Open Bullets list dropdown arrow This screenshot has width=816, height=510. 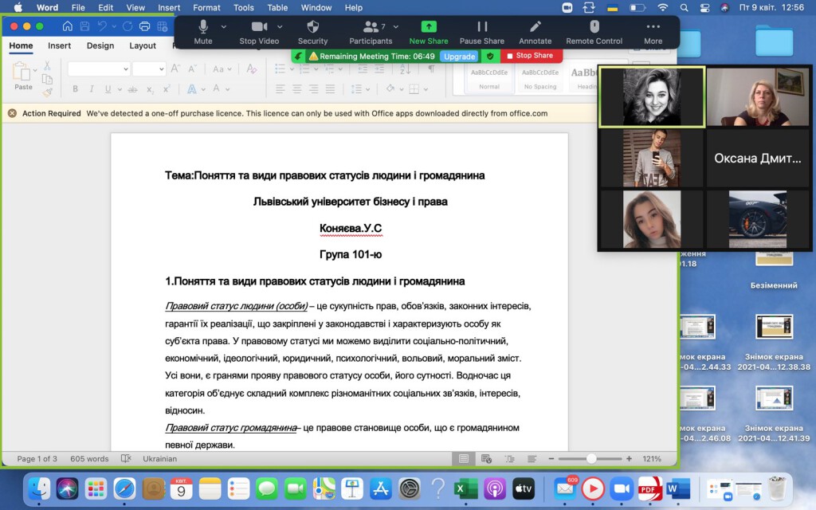pos(292,69)
